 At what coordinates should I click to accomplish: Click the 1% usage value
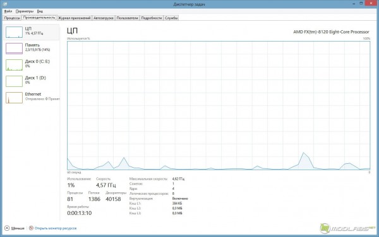(x=71, y=185)
